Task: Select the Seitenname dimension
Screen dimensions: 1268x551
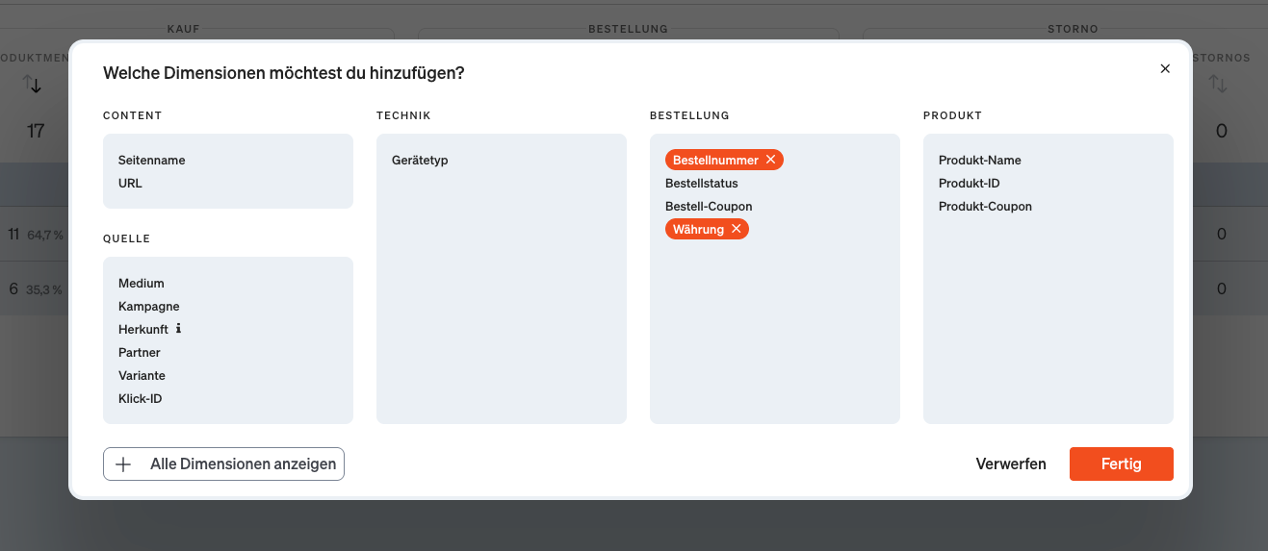Action: (x=151, y=160)
